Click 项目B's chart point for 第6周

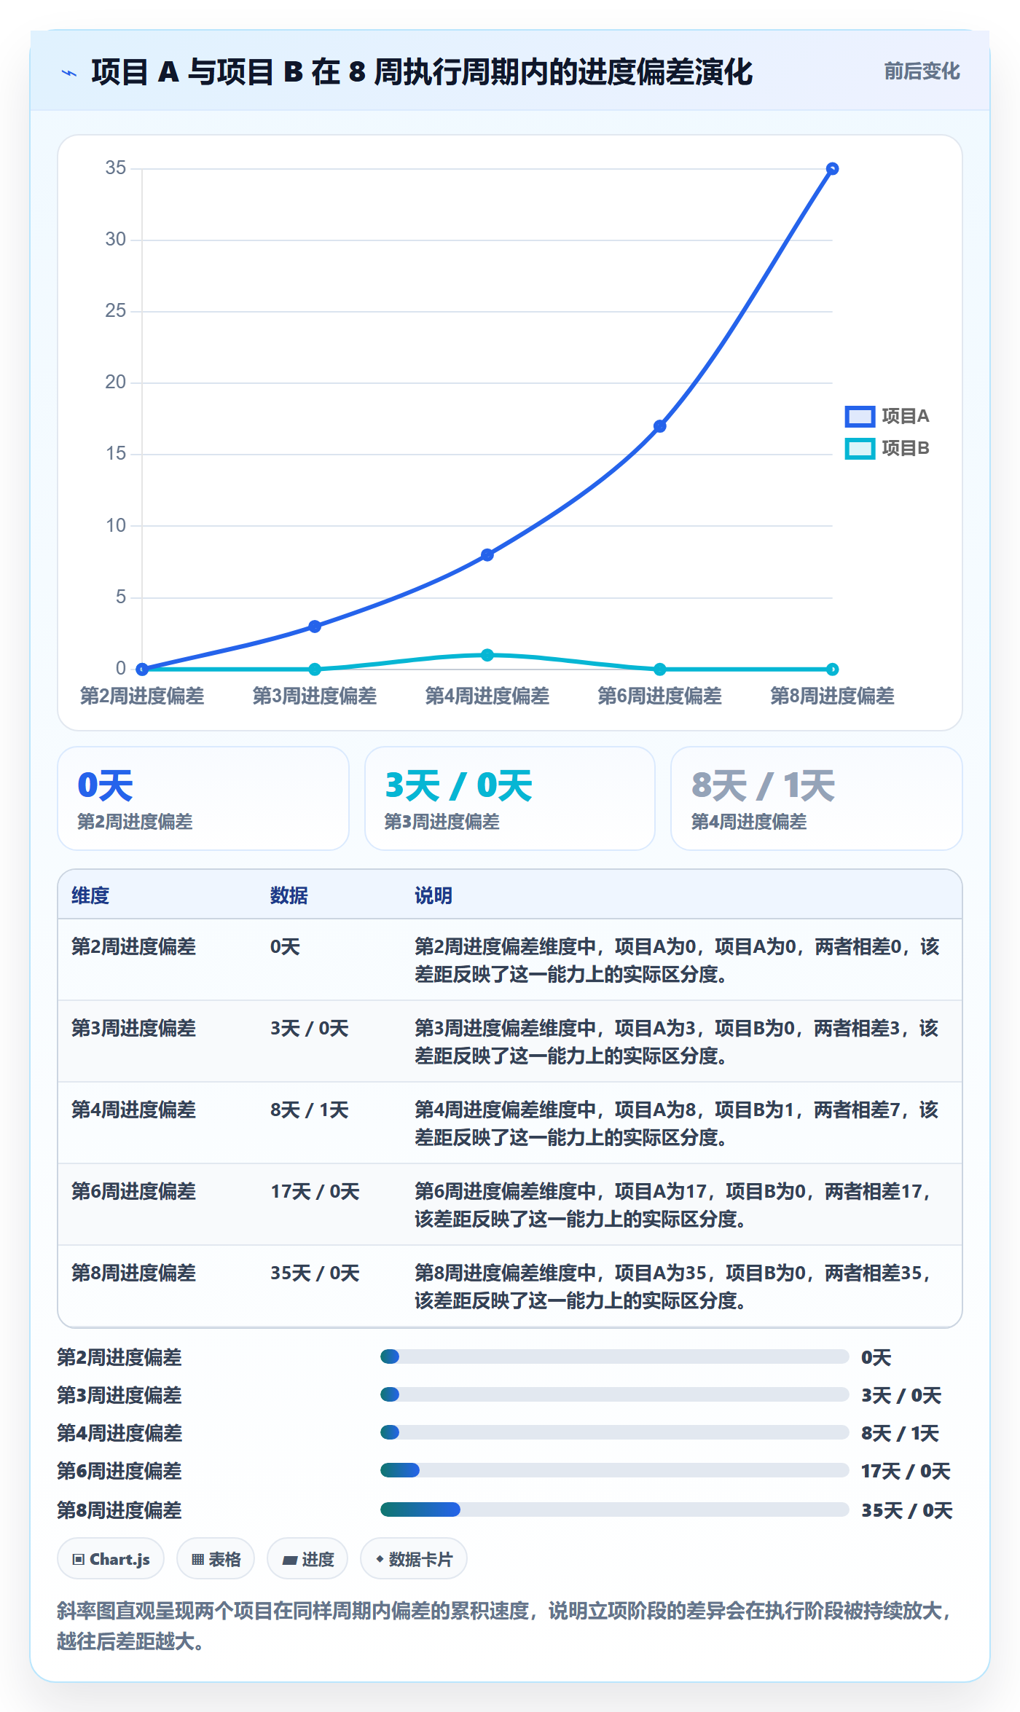click(659, 669)
